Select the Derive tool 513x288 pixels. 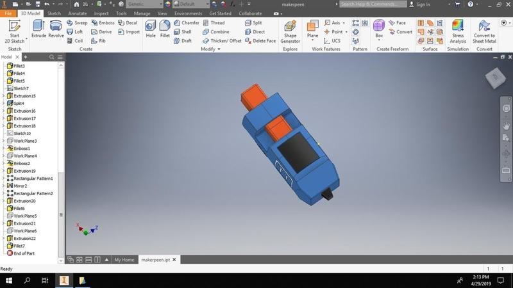click(101, 31)
